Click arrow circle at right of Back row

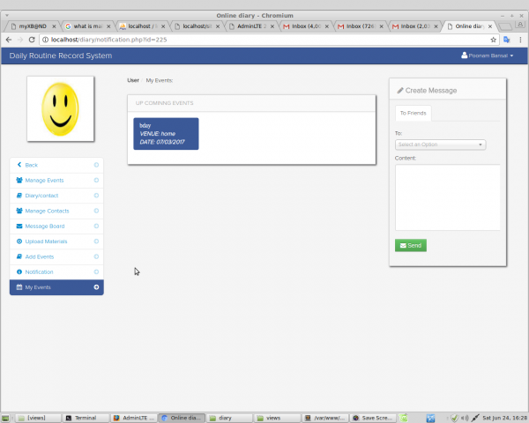click(x=96, y=165)
